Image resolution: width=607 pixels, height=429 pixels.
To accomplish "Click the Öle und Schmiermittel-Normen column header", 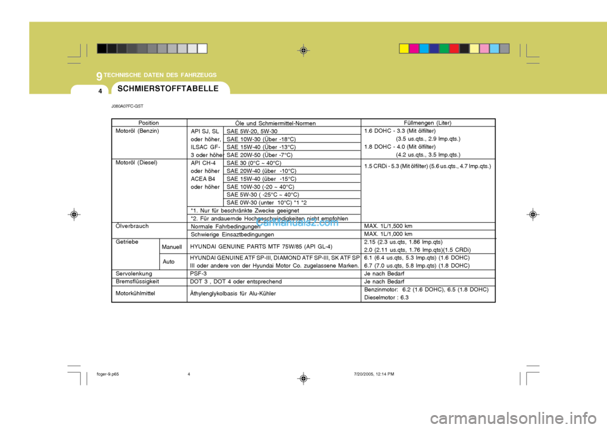I will [x=275, y=123].
